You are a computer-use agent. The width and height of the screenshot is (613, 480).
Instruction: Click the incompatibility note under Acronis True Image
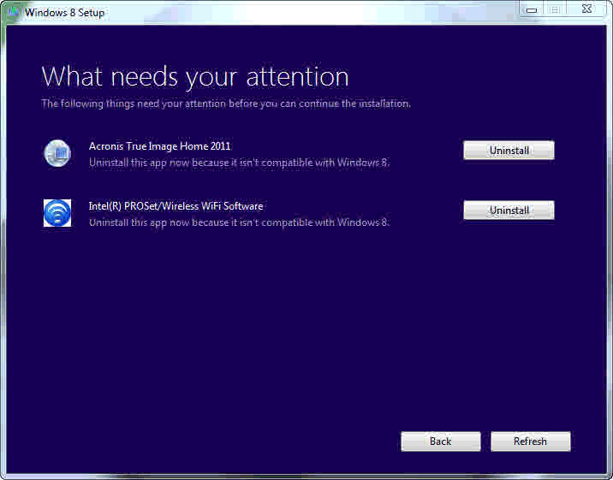(x=239, y=163)
